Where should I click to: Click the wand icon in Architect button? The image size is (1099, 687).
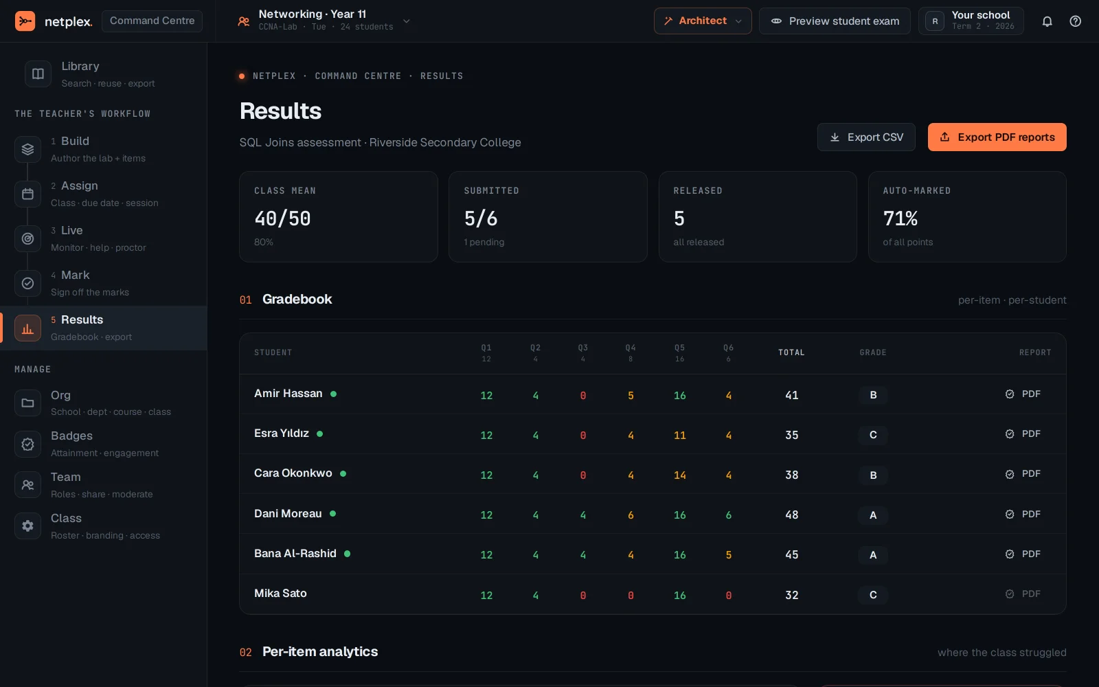click(x=668, y=21)
